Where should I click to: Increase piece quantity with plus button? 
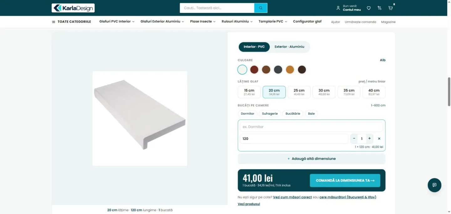(x=370, y=139)
